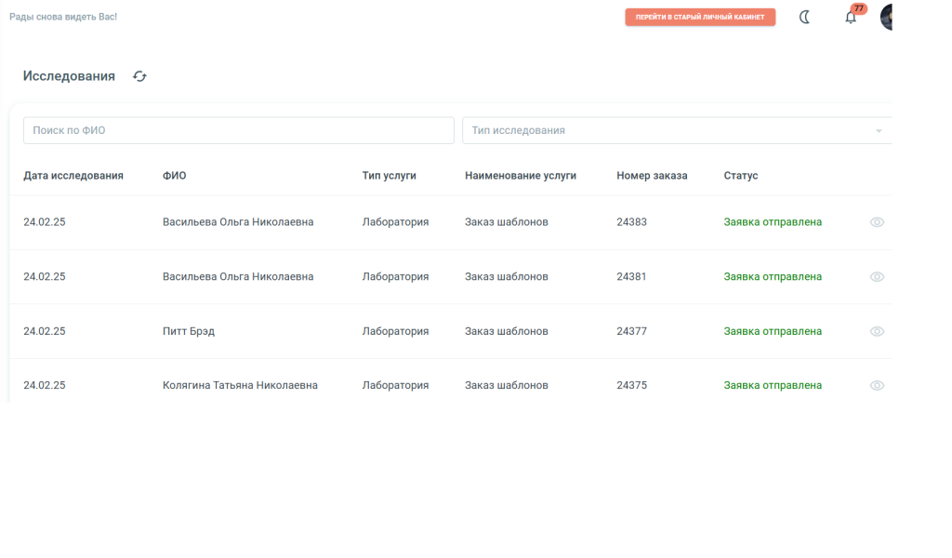Screen dimensions: 952x558
Task: View order 24383 details eye icon
Action: (877, 222)
